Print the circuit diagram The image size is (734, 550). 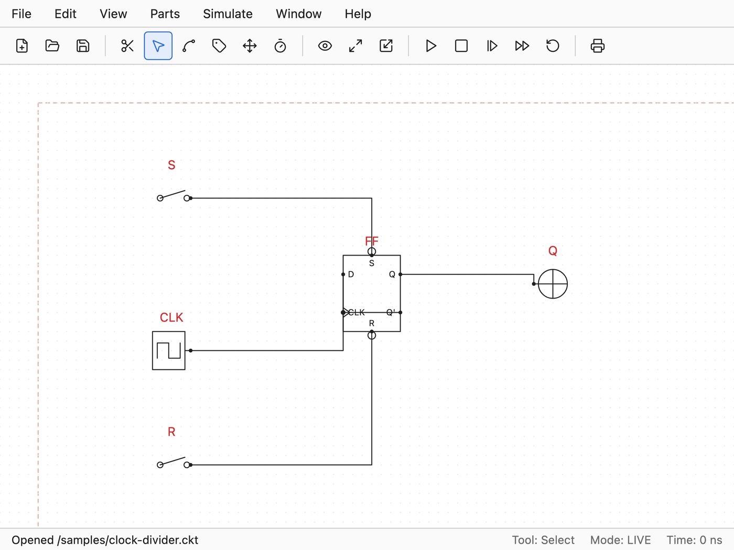coord(598,46)
